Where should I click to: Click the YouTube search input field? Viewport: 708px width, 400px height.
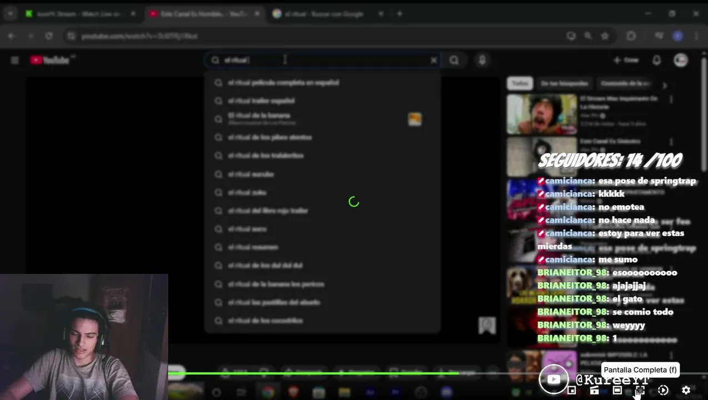(322, 60)
